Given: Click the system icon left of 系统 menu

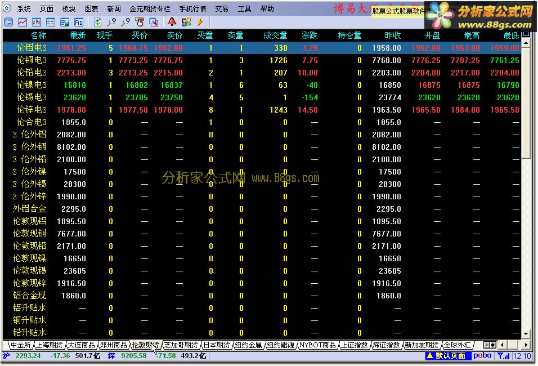Looking at the screenshot, I should tap(7, 8).
